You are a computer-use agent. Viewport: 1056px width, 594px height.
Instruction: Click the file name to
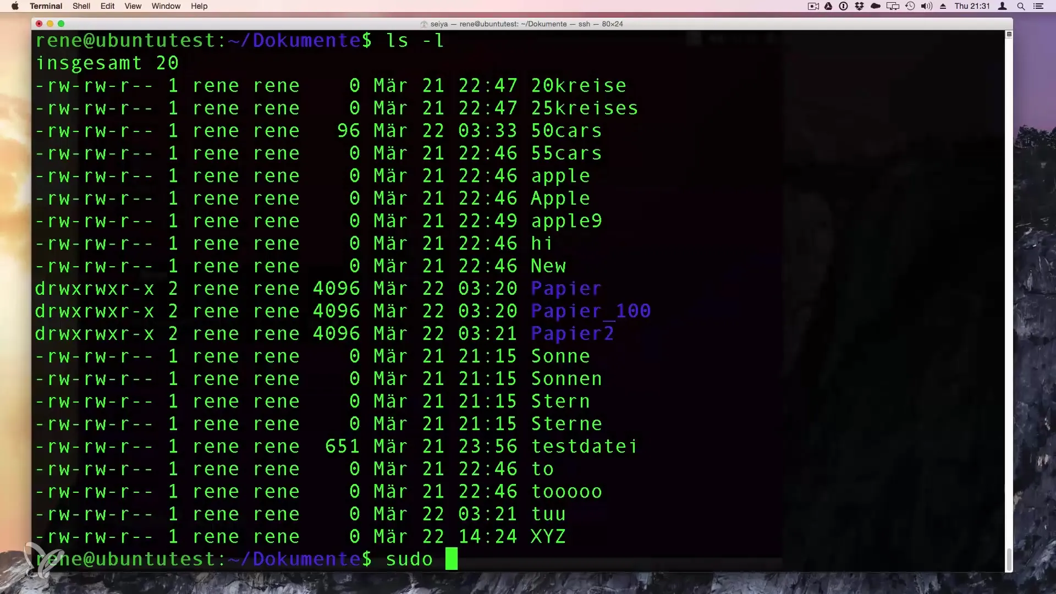[x=542, y=469]
